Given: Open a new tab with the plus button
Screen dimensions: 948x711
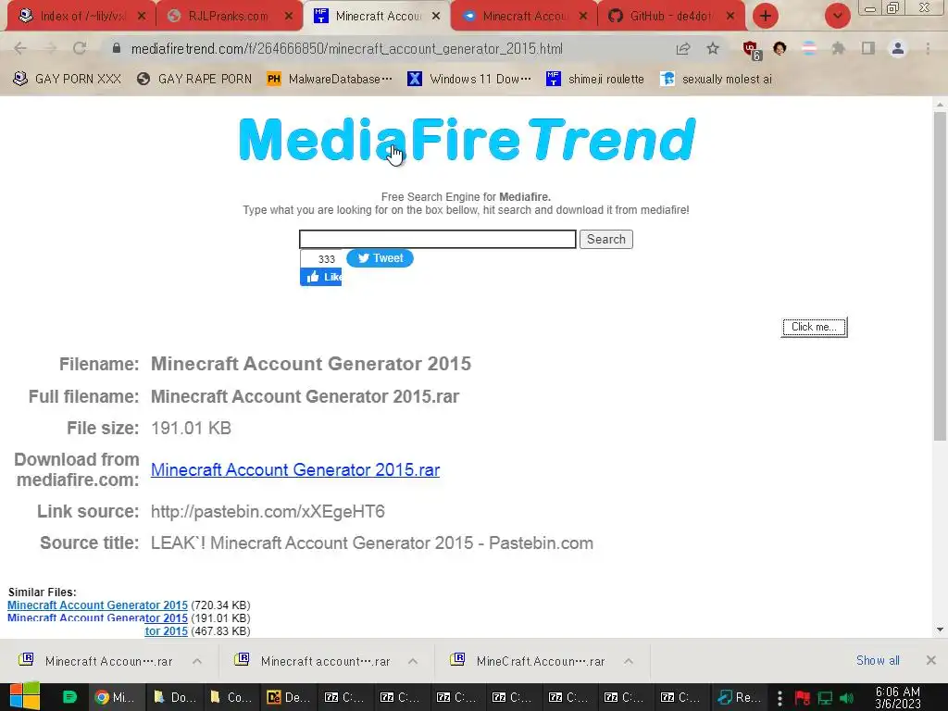Looking at the screenshot, I should pos(766,16).
